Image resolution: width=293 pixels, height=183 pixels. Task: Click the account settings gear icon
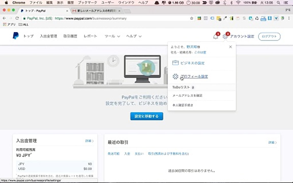point(225,37)
